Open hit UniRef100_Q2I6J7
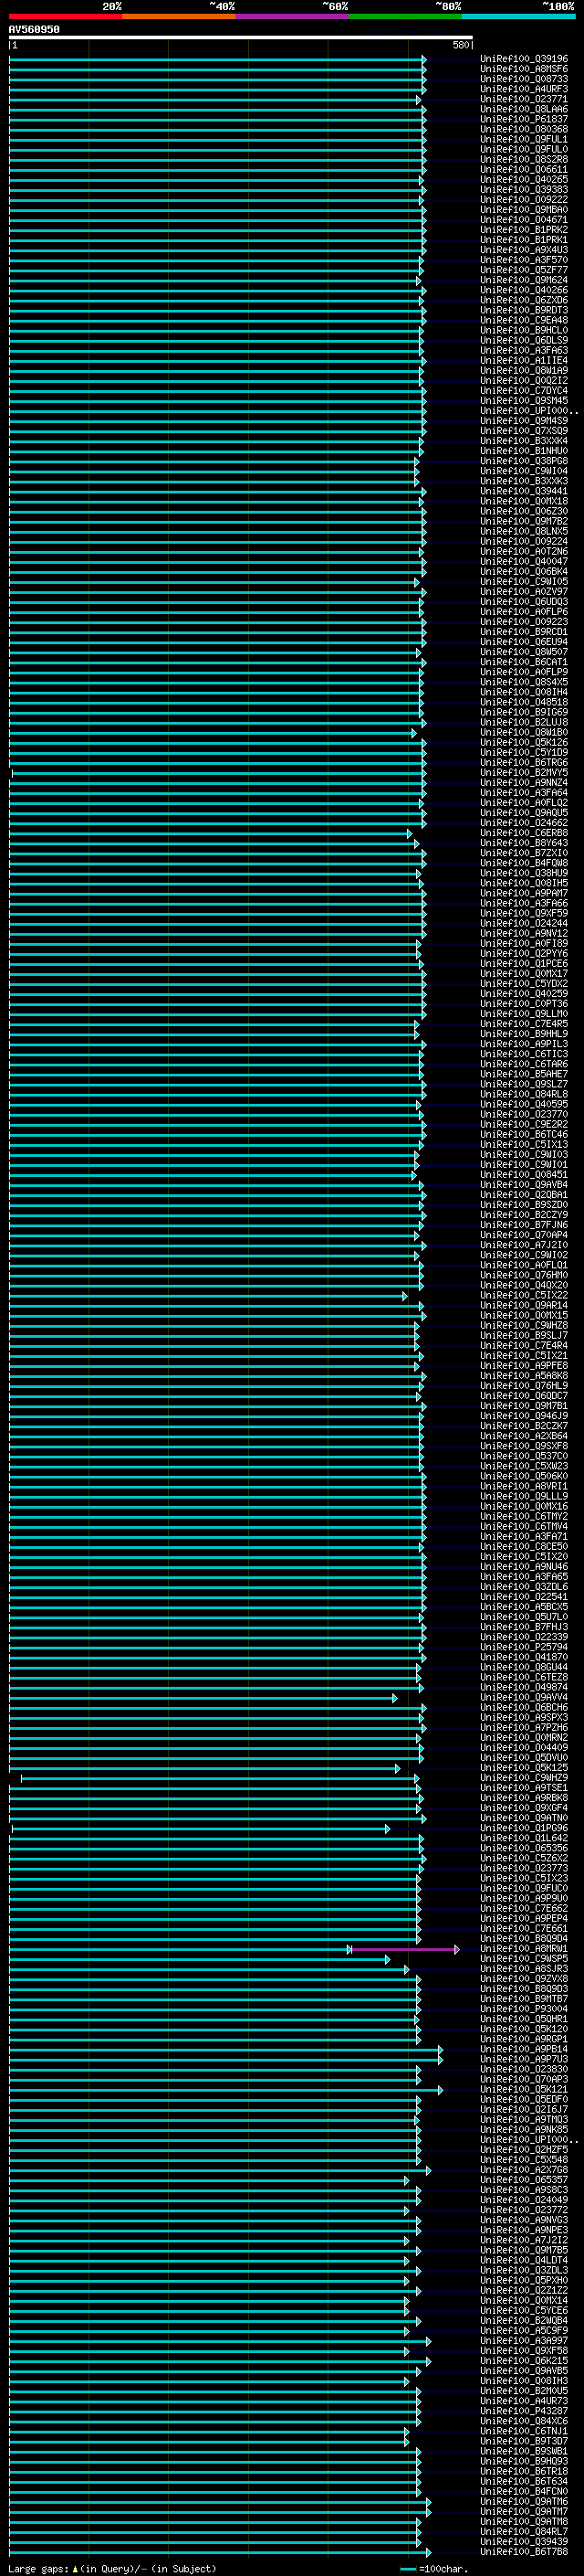The width and height of the screenshot is (584, 2576). point(524,2109)
